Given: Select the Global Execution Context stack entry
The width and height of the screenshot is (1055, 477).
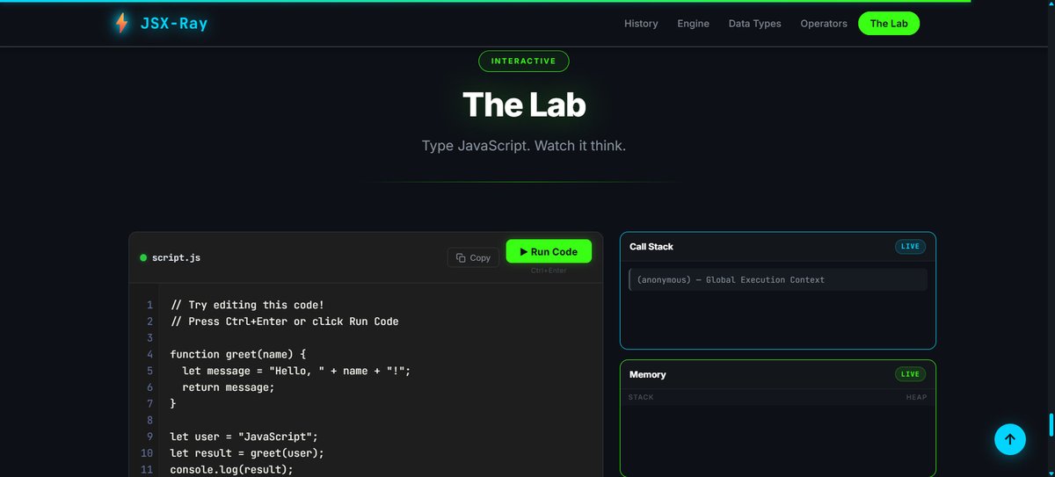Looking at the screenshot, I should pyautogui.click(x=778, y=280).
